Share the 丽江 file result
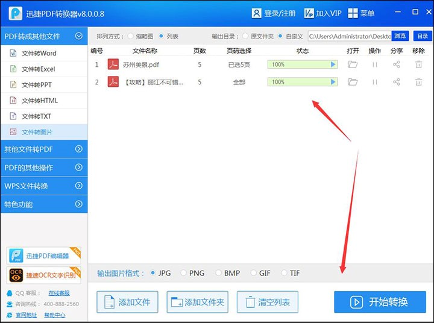434x323 pixels. 397,82
